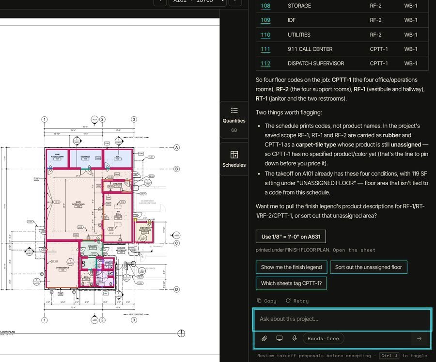Select the UTILITIES room name cell
Screen dimensions: 436x362
(299, 35)
